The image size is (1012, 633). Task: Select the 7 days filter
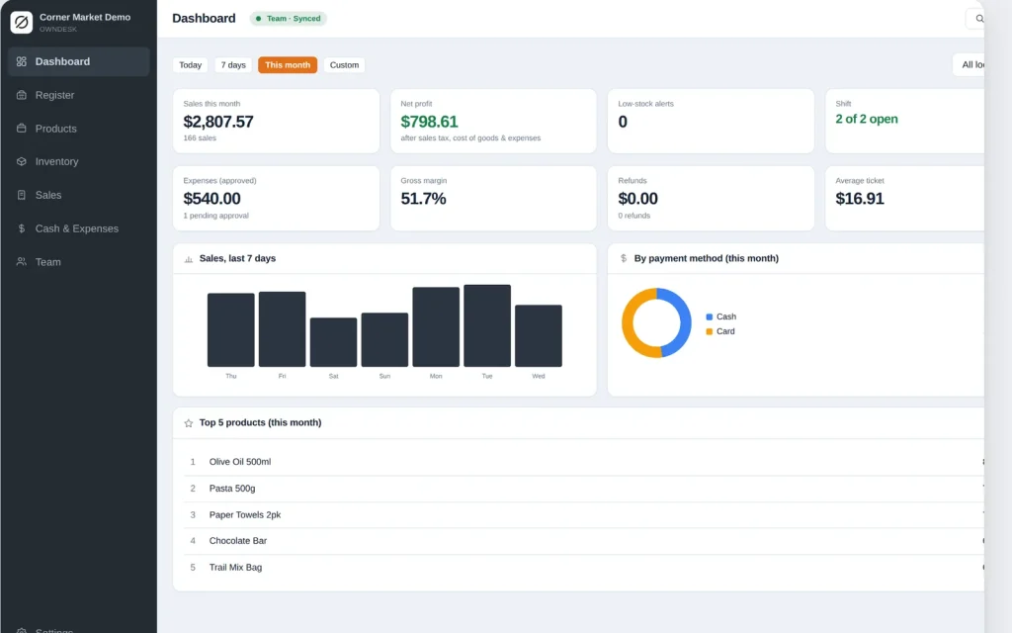[x=233, y=64]
